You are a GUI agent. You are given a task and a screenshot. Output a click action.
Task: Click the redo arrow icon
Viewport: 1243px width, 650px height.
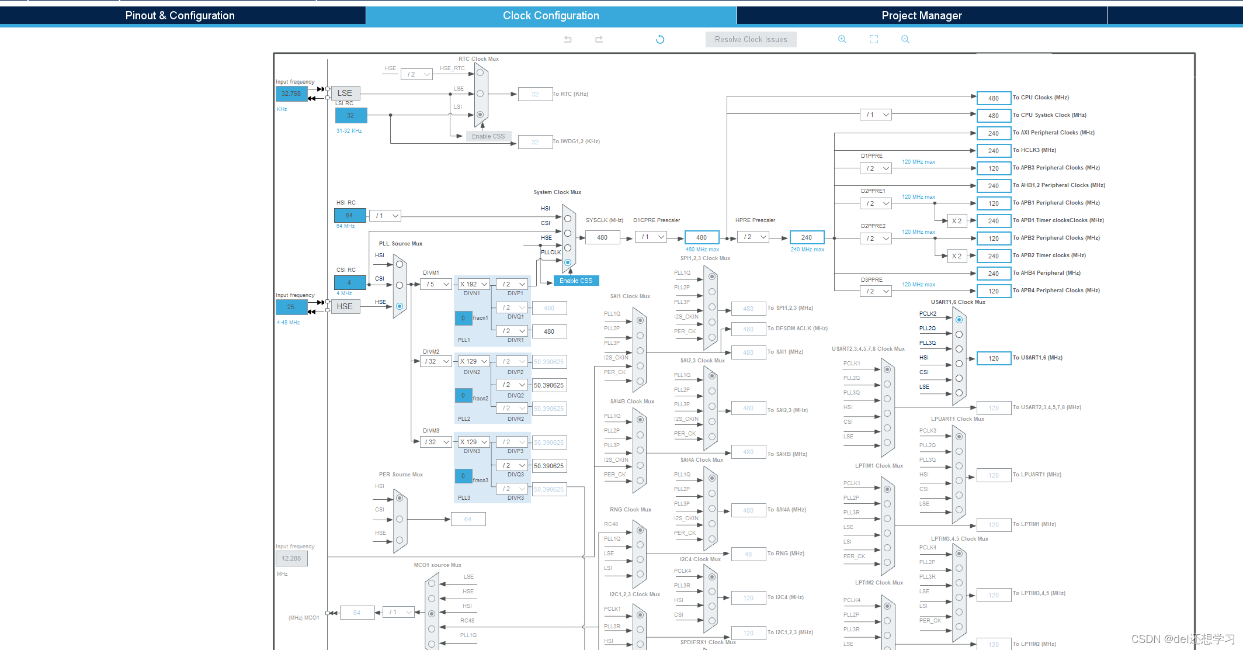(599, 39)
